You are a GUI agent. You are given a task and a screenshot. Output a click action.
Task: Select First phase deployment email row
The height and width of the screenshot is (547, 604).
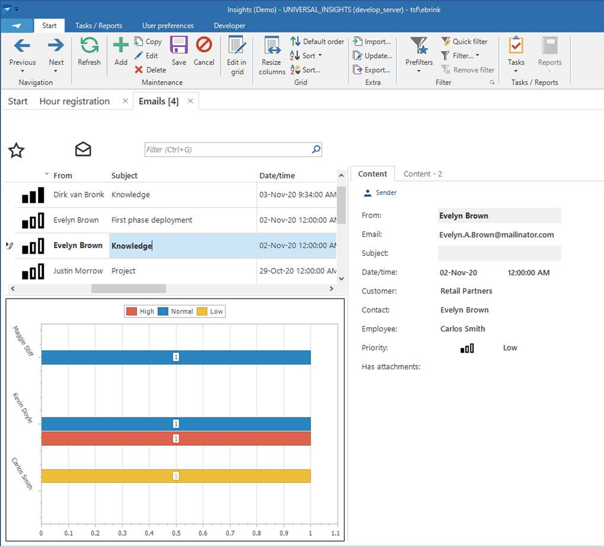(176, 220)
